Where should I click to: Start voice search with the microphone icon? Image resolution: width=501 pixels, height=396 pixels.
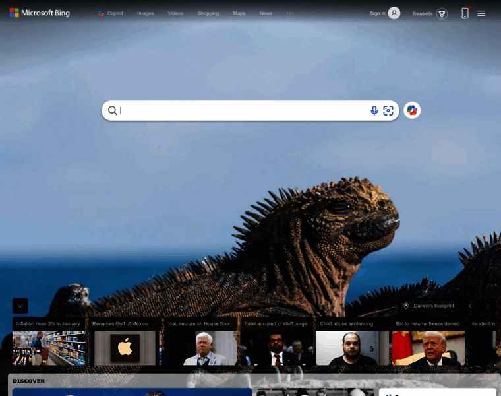tap(374, 111)
